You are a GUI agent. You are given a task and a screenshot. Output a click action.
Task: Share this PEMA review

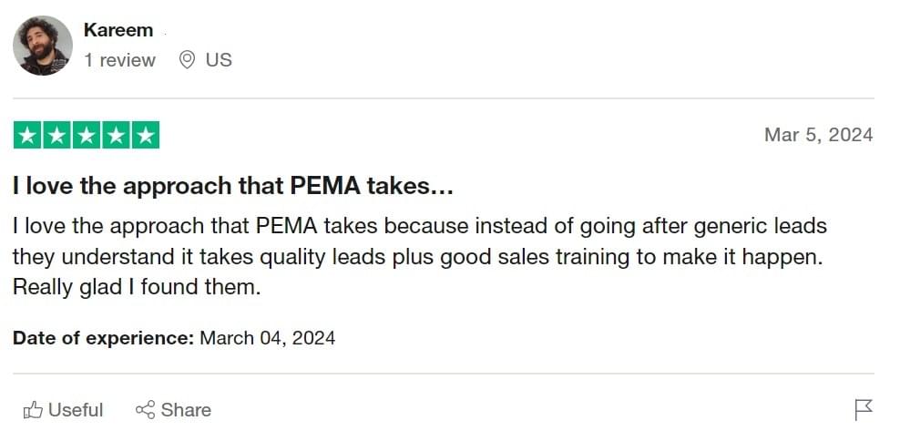[173, 410]
